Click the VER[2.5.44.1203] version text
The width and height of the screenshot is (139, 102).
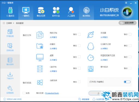pyautogui.click(x=14, y=99)
